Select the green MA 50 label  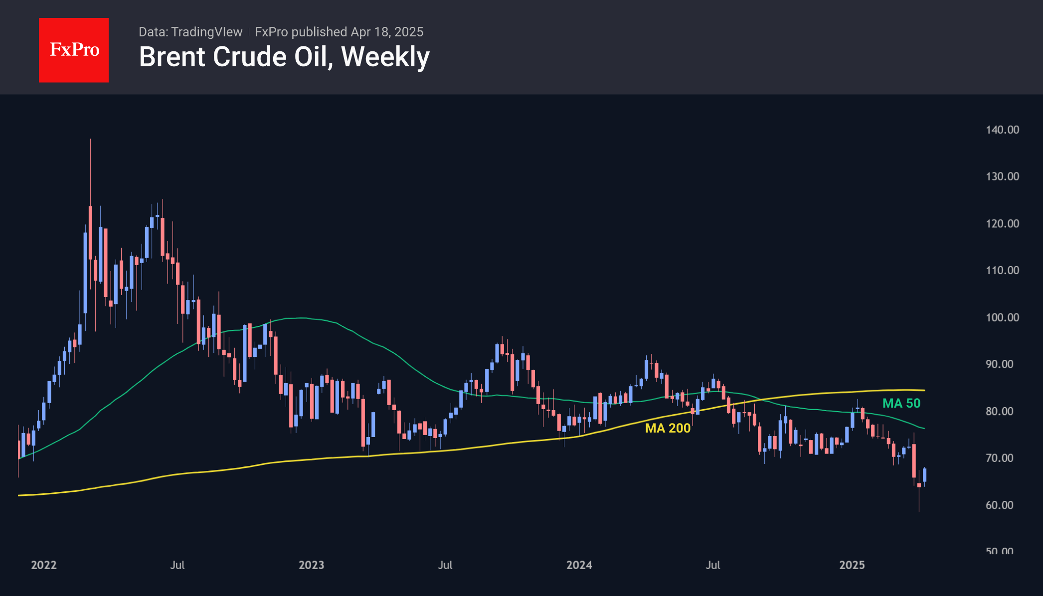[901, 403]
